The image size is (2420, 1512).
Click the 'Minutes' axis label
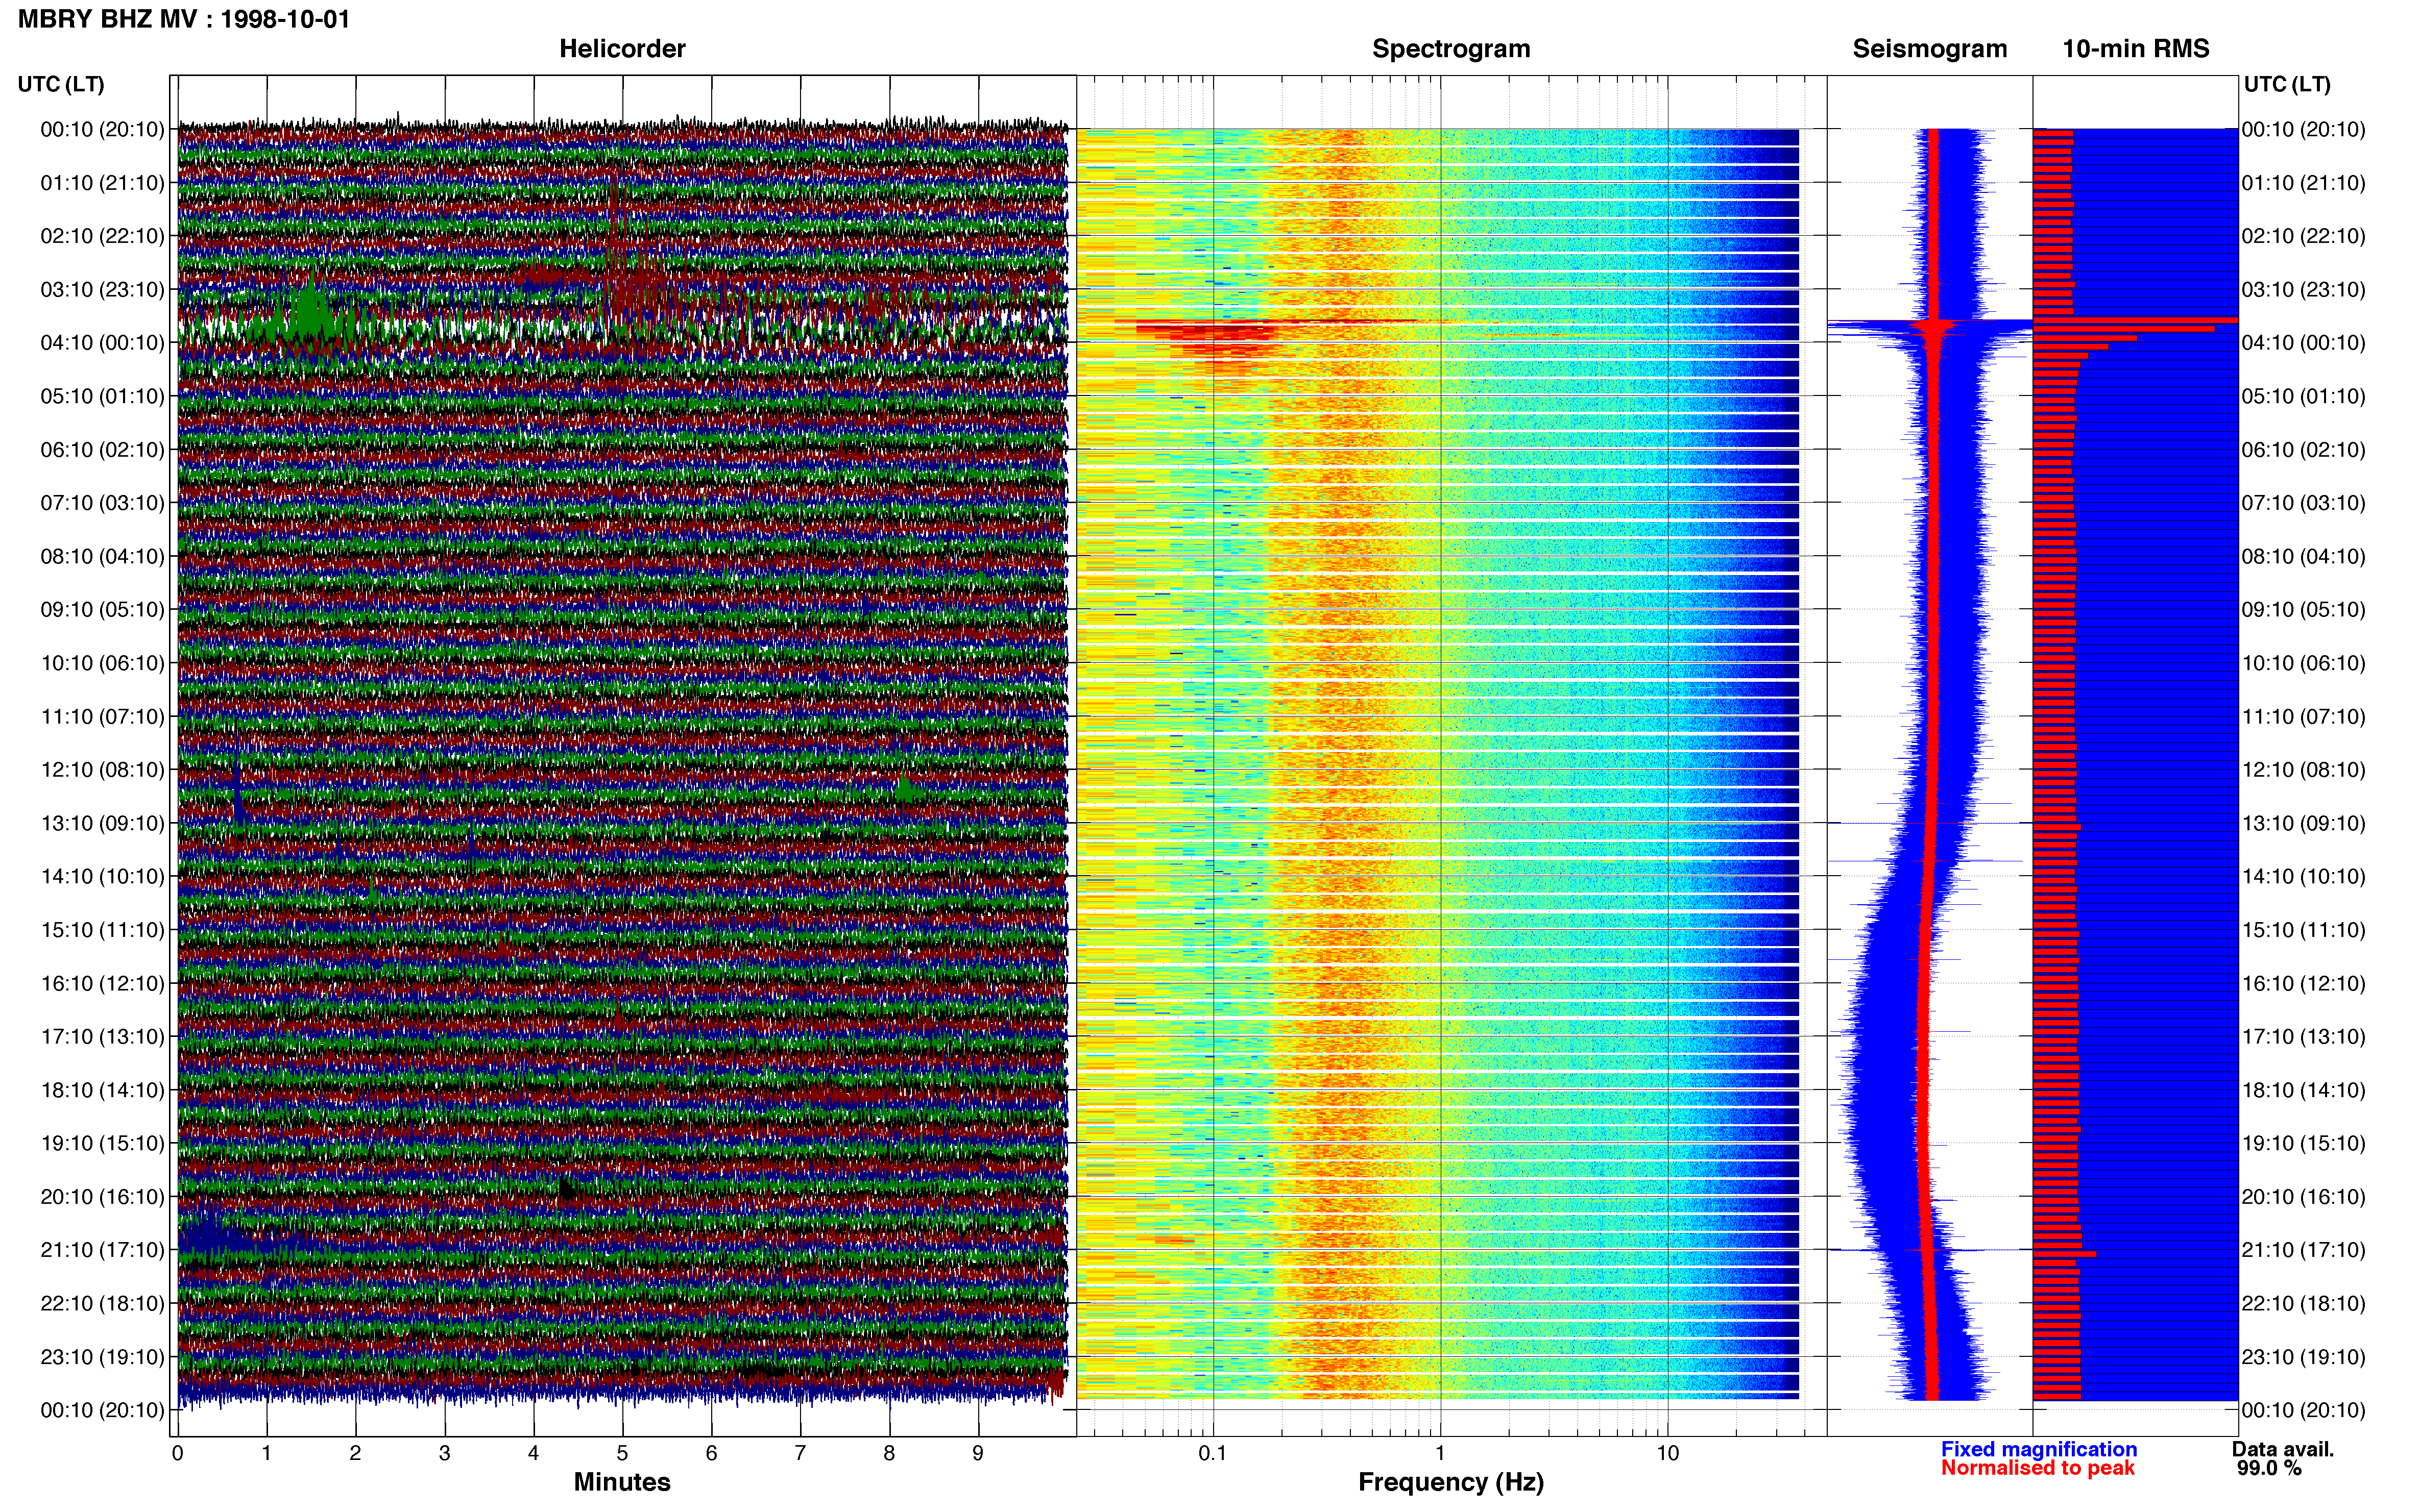[x=622, y=1482]
